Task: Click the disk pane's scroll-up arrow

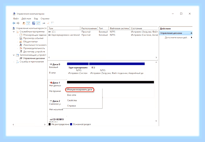Action: click(156, 62)
